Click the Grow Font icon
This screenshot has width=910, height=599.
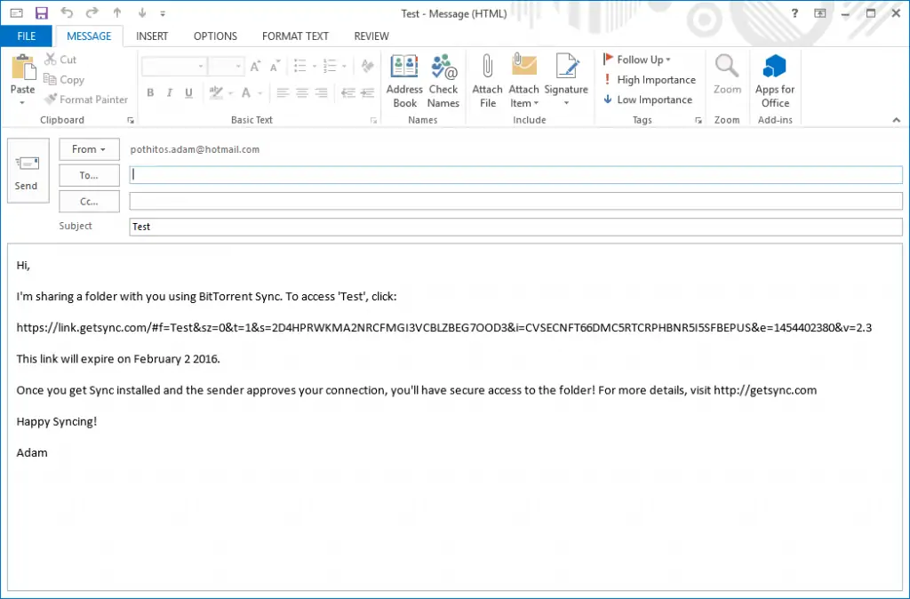point(255,66)
